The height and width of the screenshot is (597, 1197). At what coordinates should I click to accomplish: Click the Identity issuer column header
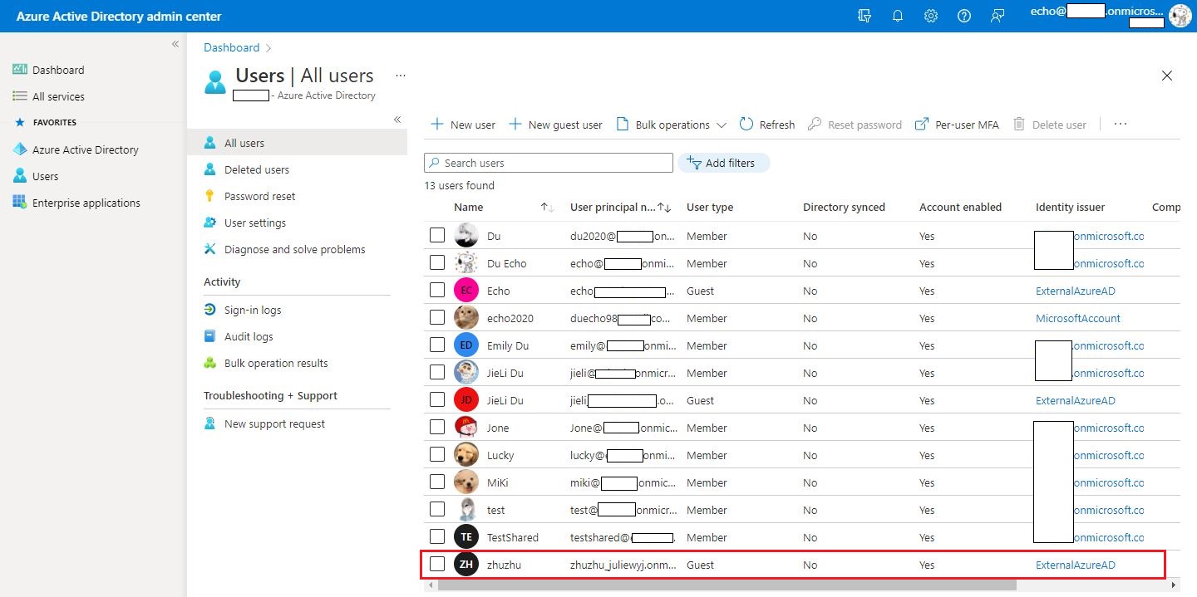(1071, 208)
